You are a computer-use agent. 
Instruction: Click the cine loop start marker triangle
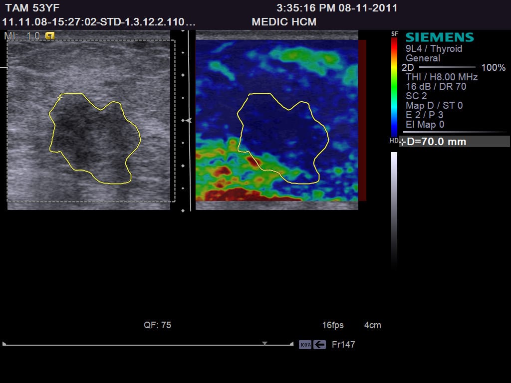pyautogui.click(x=4, y=344)
